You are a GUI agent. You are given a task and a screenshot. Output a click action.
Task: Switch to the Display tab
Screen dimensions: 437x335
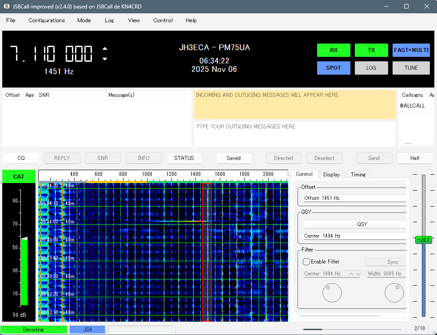point(331,175)
